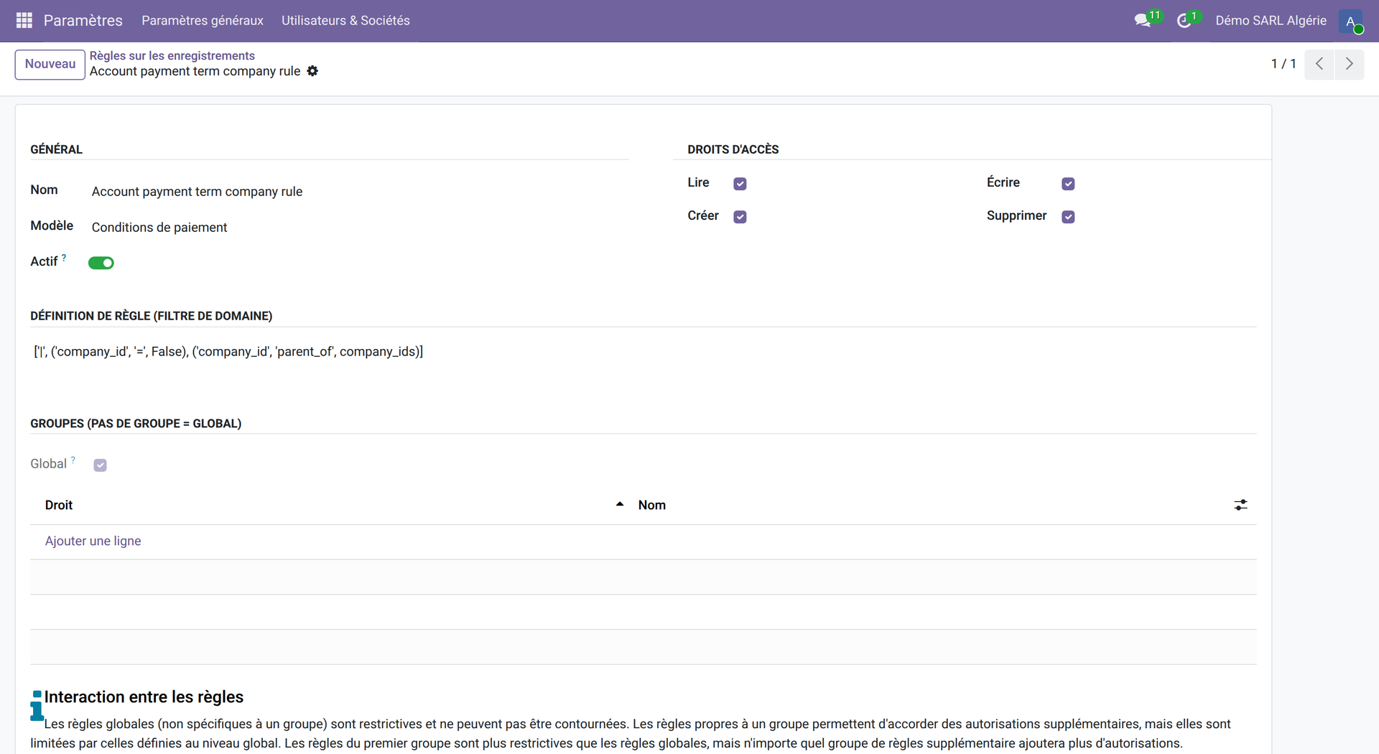Go to next record arrow

click(x=1350, y=64)
